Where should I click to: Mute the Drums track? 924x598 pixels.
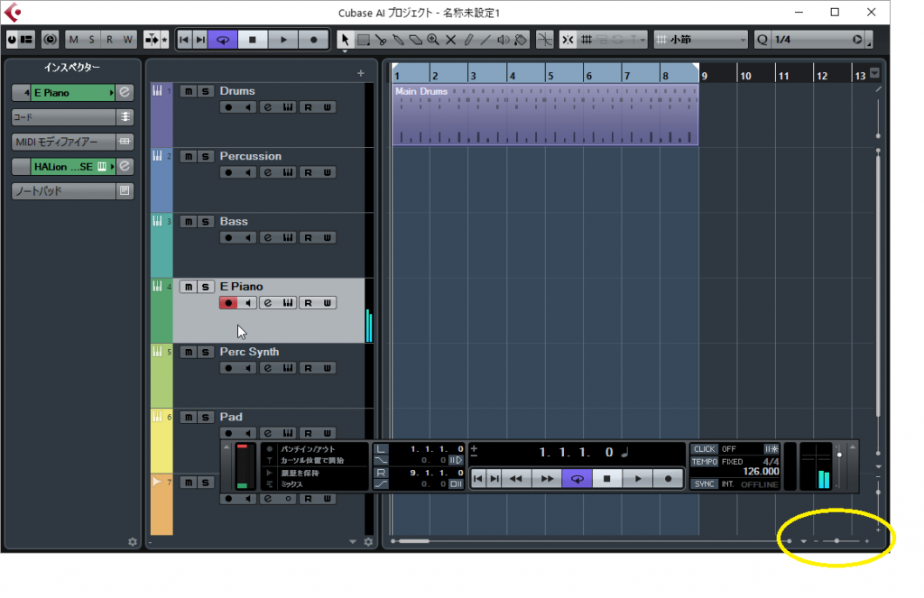click(188, 91)
